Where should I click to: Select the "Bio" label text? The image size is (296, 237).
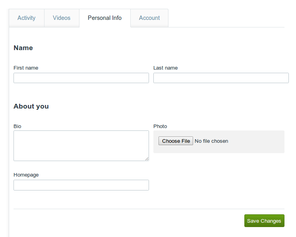17,126
